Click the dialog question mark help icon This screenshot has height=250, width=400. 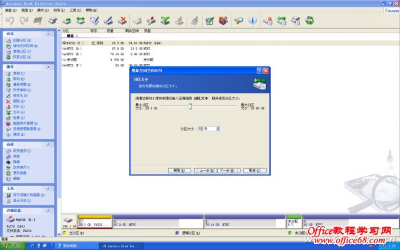[x=259, y=71]
